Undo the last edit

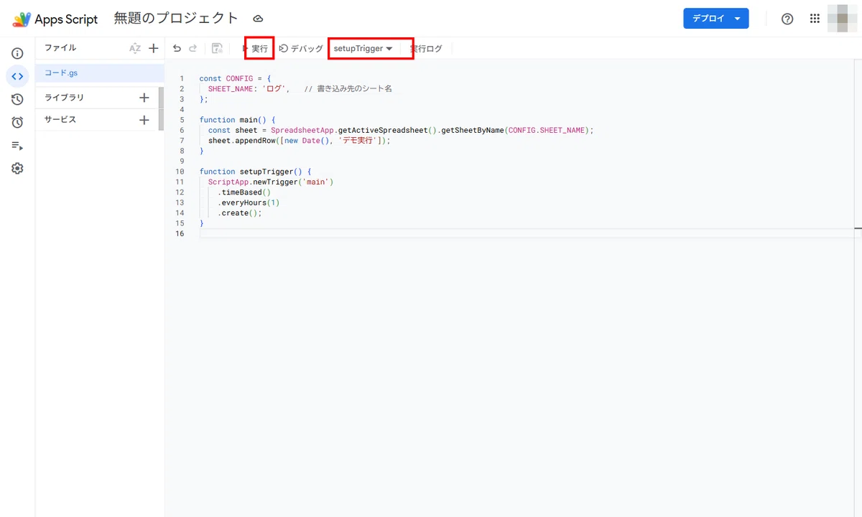coord(177,48)
